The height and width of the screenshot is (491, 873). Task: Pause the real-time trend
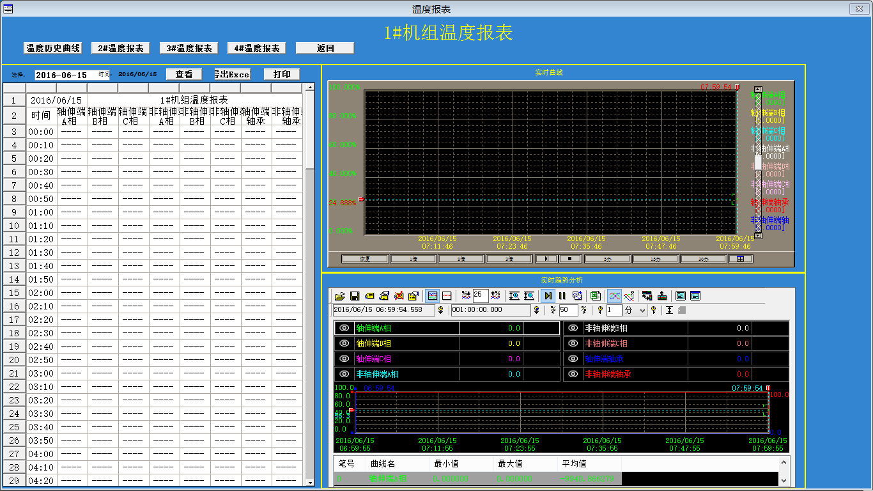[x=562, y=296]
